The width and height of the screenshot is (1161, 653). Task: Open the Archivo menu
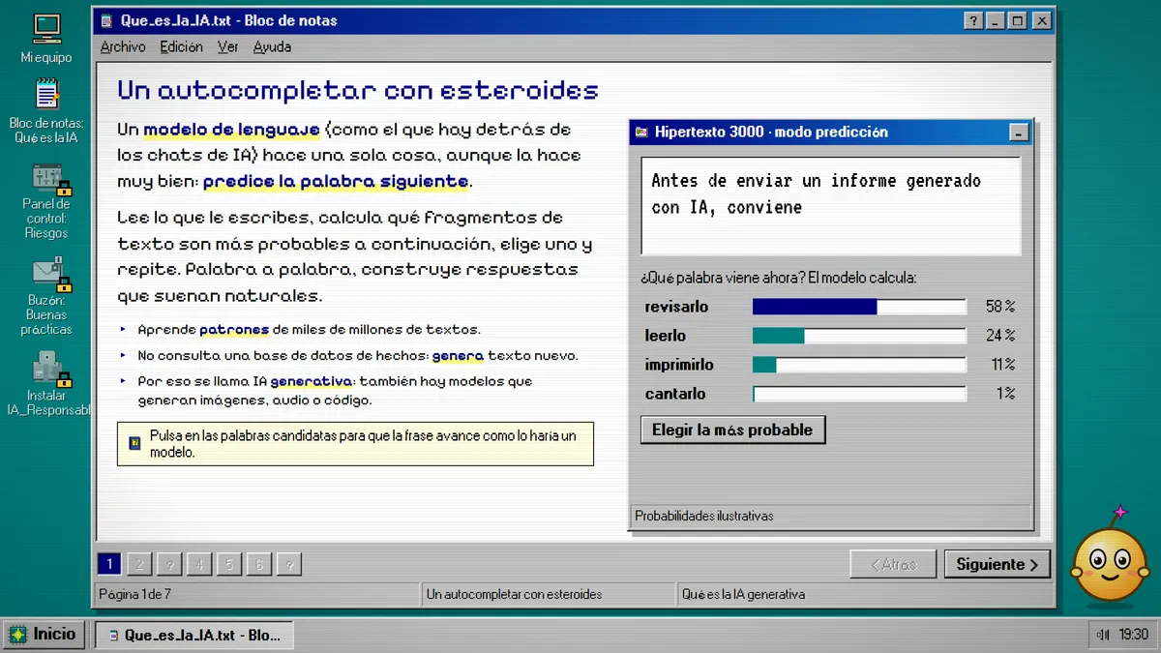[123, 46]
